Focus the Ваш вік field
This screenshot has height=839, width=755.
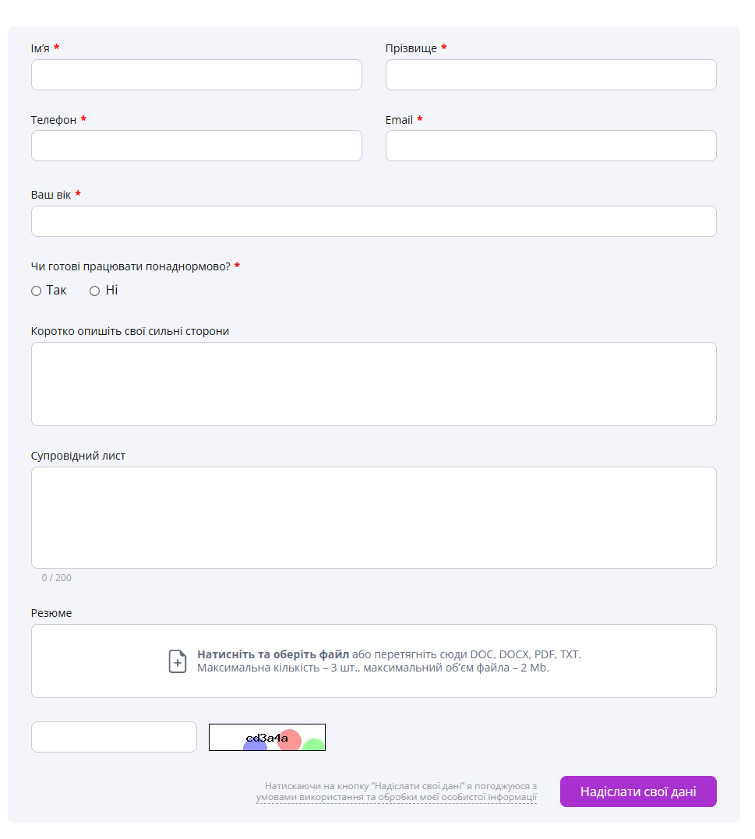tap(374, 221)
